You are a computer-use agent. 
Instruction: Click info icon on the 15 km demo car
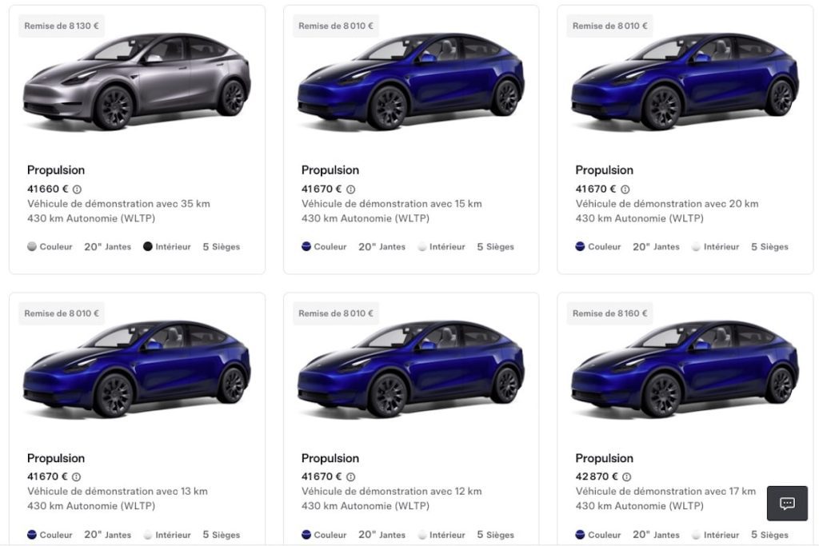[351, 189]
